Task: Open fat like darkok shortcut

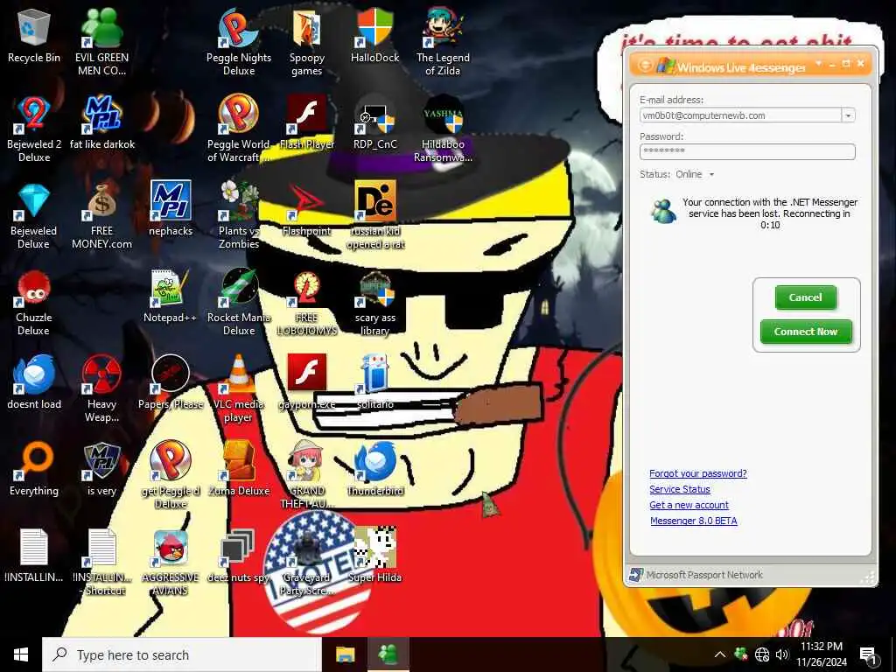Action: tap(102, 121)
